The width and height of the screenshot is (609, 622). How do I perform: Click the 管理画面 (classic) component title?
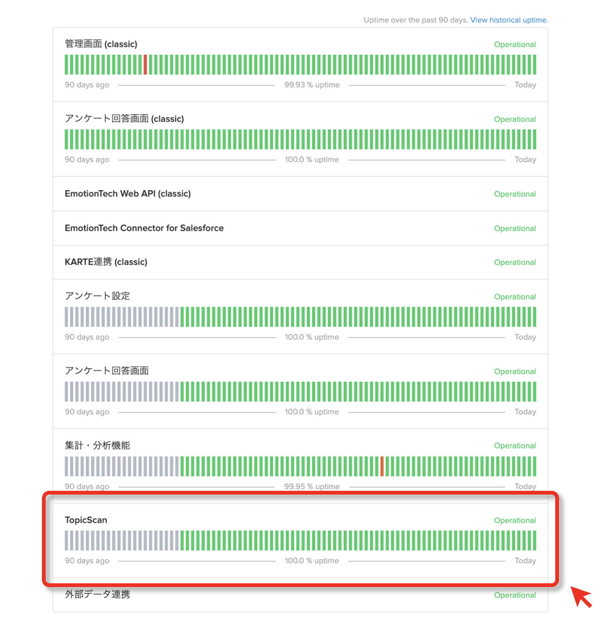[x=101, y=44]
